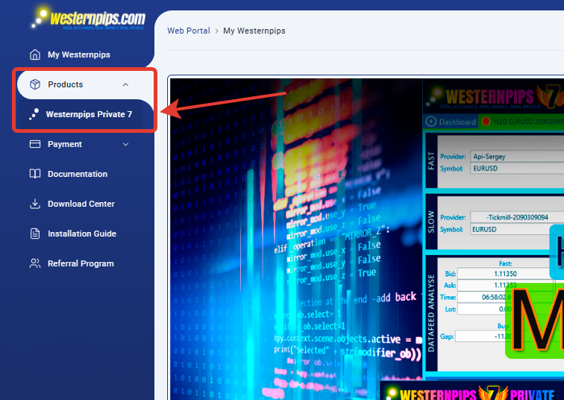
Task: Click the WESTERNPIPS PRIVATE 7 bottom logo
Action: click(x=471, y=393)
